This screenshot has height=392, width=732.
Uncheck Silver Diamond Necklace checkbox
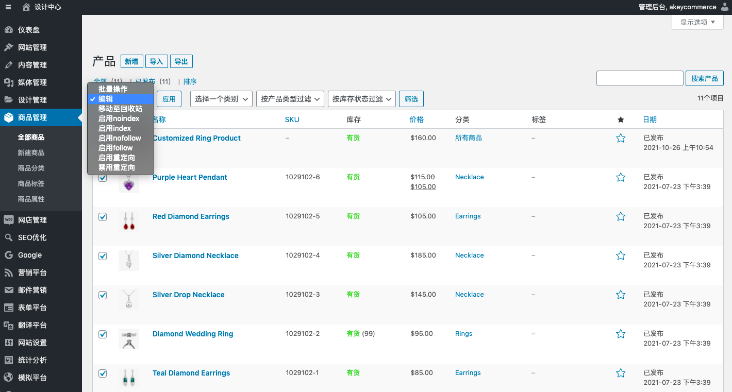103,256
